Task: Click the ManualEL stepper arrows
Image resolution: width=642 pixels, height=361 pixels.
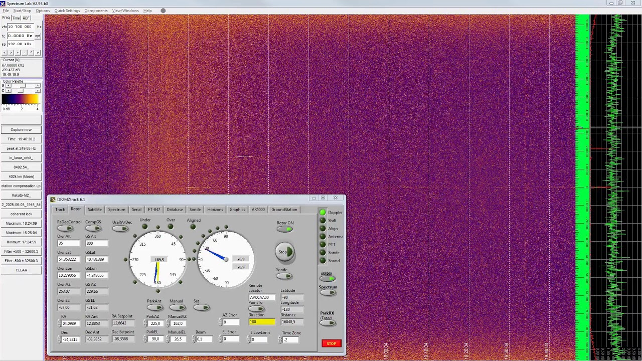Action: point(168,339)
